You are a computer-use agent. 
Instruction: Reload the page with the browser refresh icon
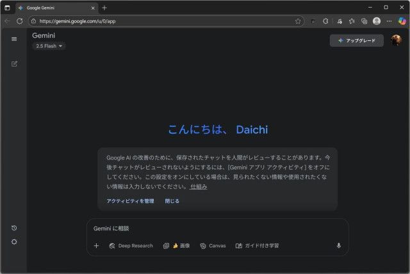(20, 21)
